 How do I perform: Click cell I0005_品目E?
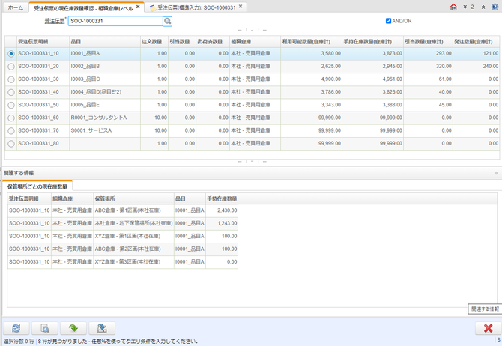point(105,105)
